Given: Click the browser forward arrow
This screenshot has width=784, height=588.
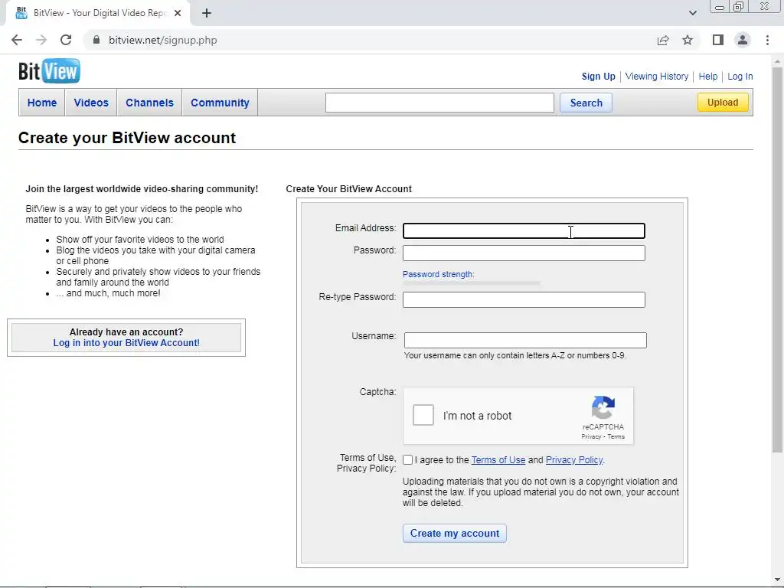Looking at the screenshot, I should click(41, 40).
